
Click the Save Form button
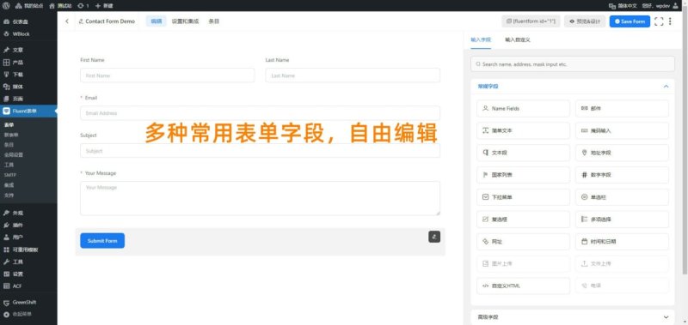pos(630,21)
